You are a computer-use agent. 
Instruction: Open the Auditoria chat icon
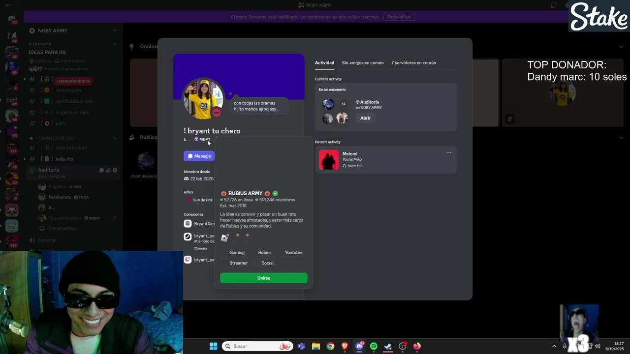(101, 170)
